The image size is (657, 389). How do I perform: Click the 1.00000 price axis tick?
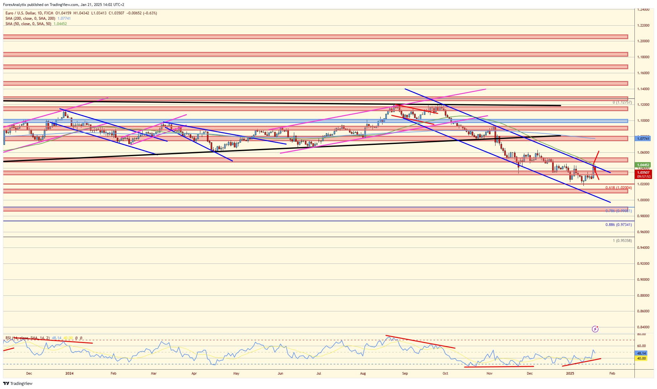(643, 200)
